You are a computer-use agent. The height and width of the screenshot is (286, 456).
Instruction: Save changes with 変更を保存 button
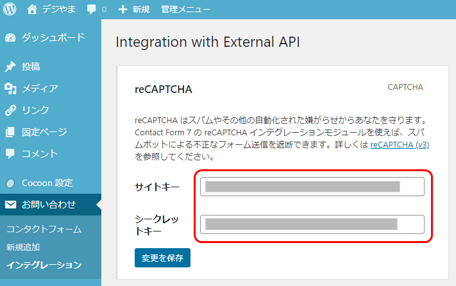coord(162,258)
